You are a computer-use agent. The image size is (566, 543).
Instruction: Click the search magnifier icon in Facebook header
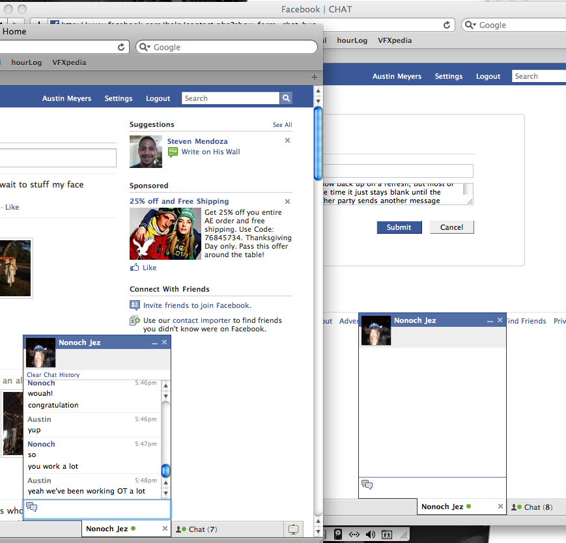286,98
